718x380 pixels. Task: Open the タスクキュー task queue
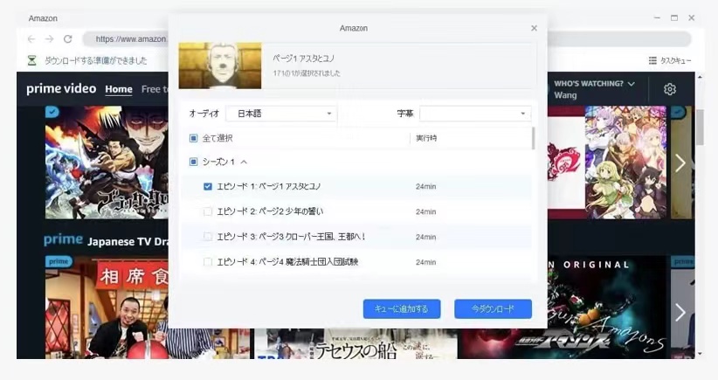[670, 60]
